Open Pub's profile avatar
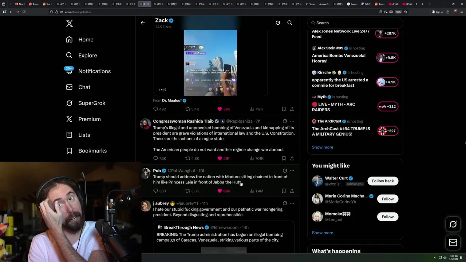The height and width of the screenshot is (262, 466). (x=146, y=173)
